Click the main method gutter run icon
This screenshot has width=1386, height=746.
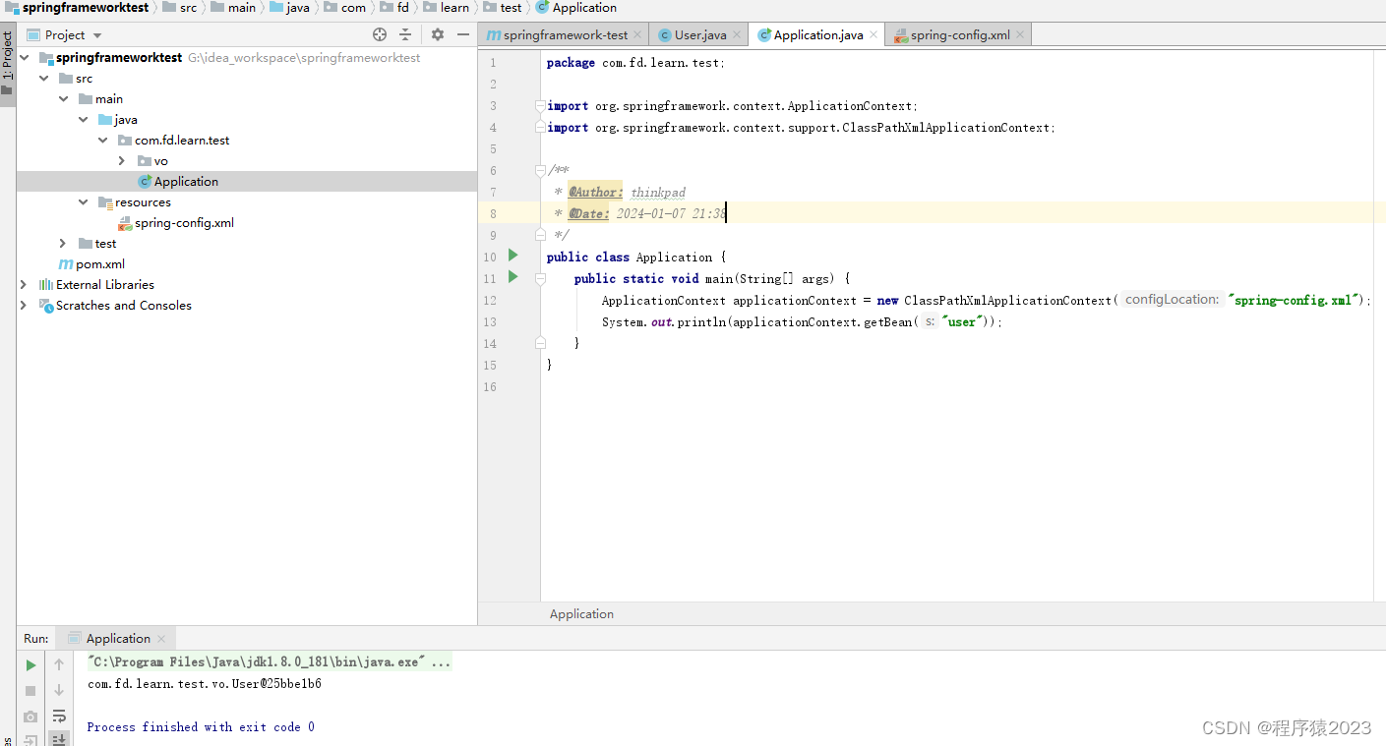[511, 278]
